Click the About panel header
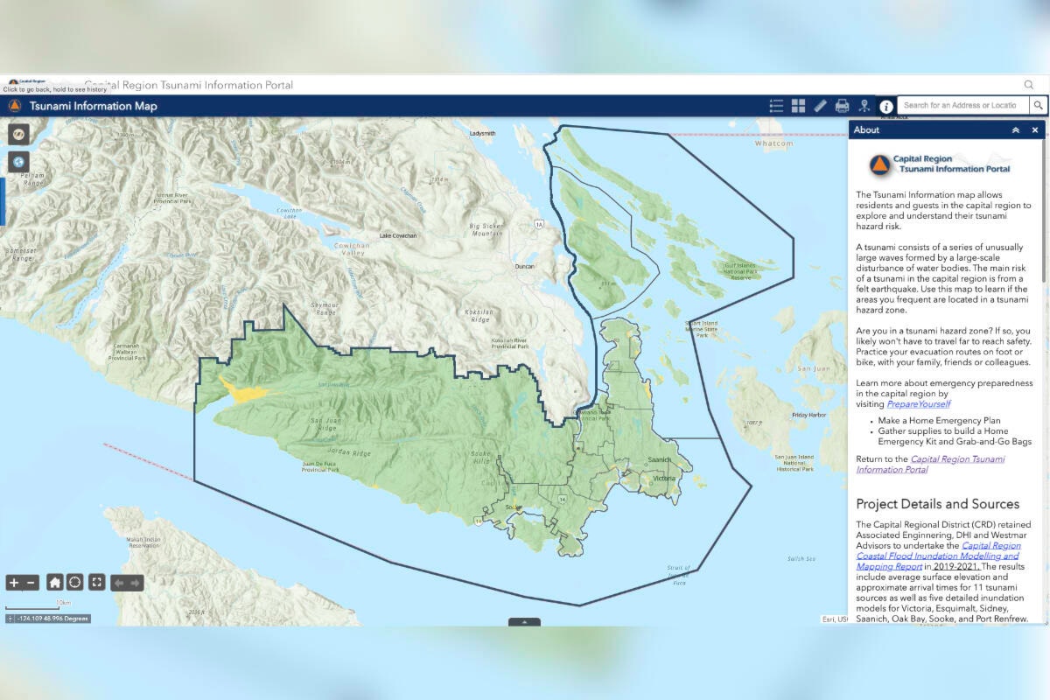1050x700 pixels. coord(866,129)
